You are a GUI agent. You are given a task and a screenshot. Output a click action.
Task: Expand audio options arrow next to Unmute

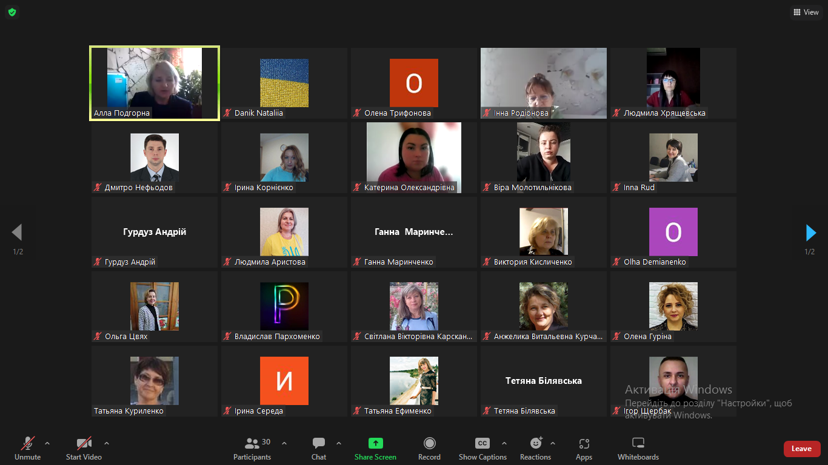click(47, 443)
